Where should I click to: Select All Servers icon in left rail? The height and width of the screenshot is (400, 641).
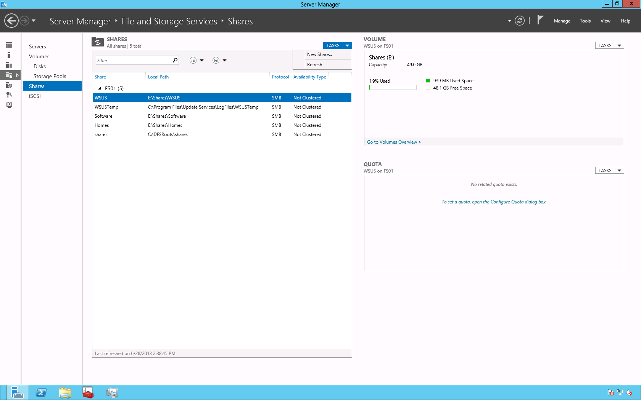coord(9,65)
